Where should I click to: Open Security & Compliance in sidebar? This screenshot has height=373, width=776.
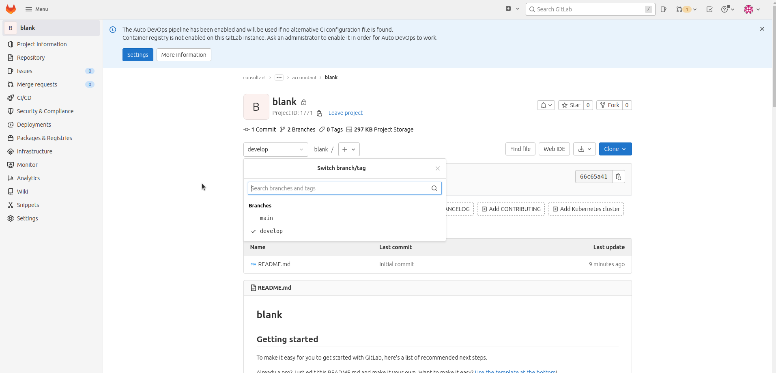pos(51,111)
